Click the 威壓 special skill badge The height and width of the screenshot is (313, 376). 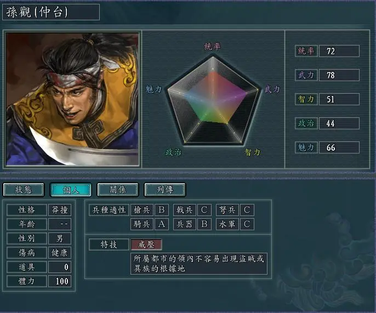(146, 244)
